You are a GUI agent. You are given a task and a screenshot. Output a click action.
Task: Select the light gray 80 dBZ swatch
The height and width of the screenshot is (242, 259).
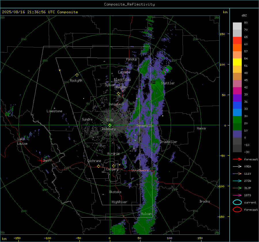[237, 26]
